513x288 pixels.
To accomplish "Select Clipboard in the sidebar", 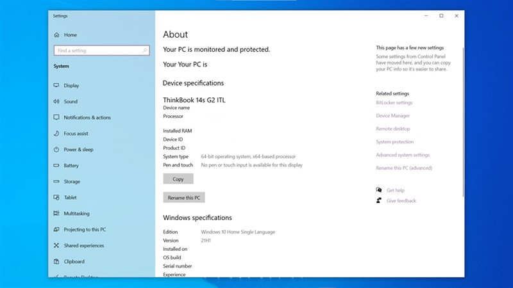I will pos(74,261).
